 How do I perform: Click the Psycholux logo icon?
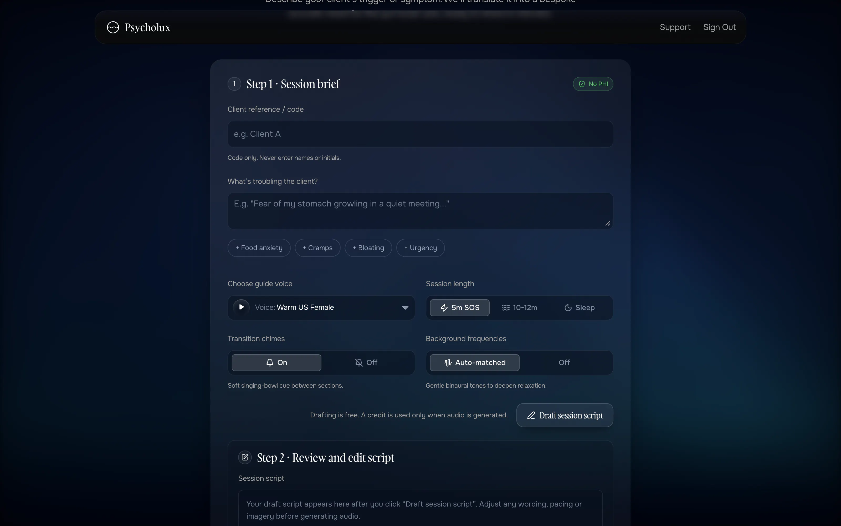click(113, 27)
